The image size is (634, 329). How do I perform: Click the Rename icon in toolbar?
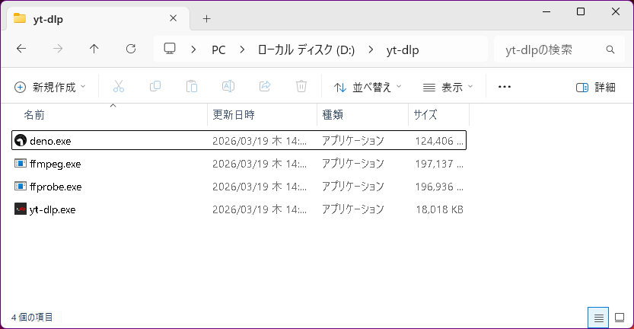point(228,87)
